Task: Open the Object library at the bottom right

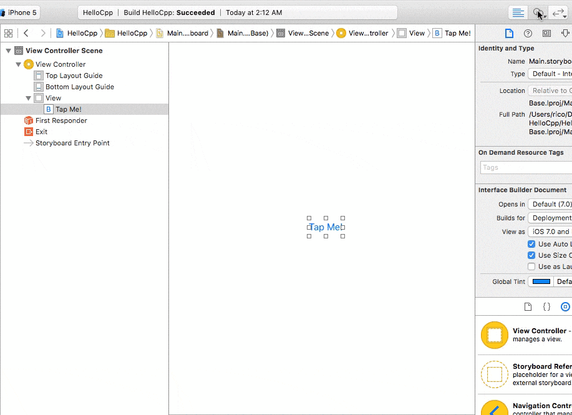Action: pos(565,306)
